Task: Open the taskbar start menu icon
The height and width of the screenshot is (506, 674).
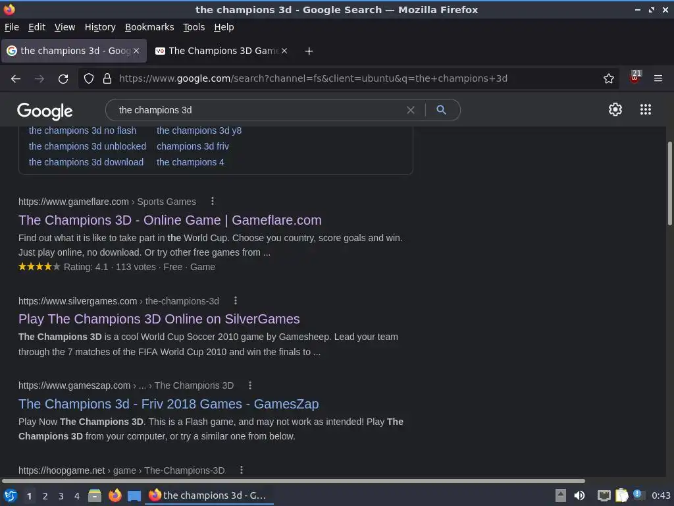Action: point(11,495)
